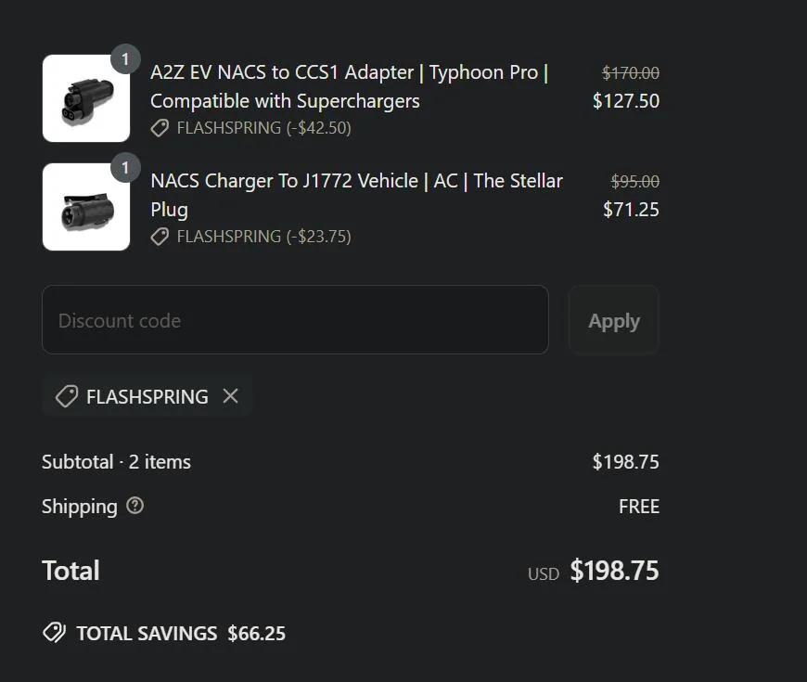
Task: Click tag icon under Stellar Plug item
Action: (x=160, y=237)
